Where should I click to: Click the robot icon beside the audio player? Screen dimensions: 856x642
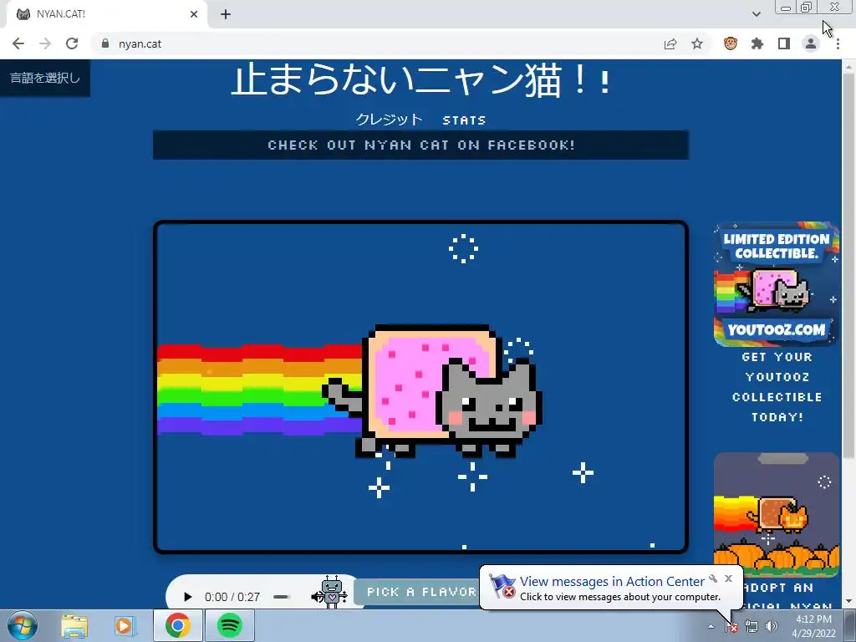331,592
